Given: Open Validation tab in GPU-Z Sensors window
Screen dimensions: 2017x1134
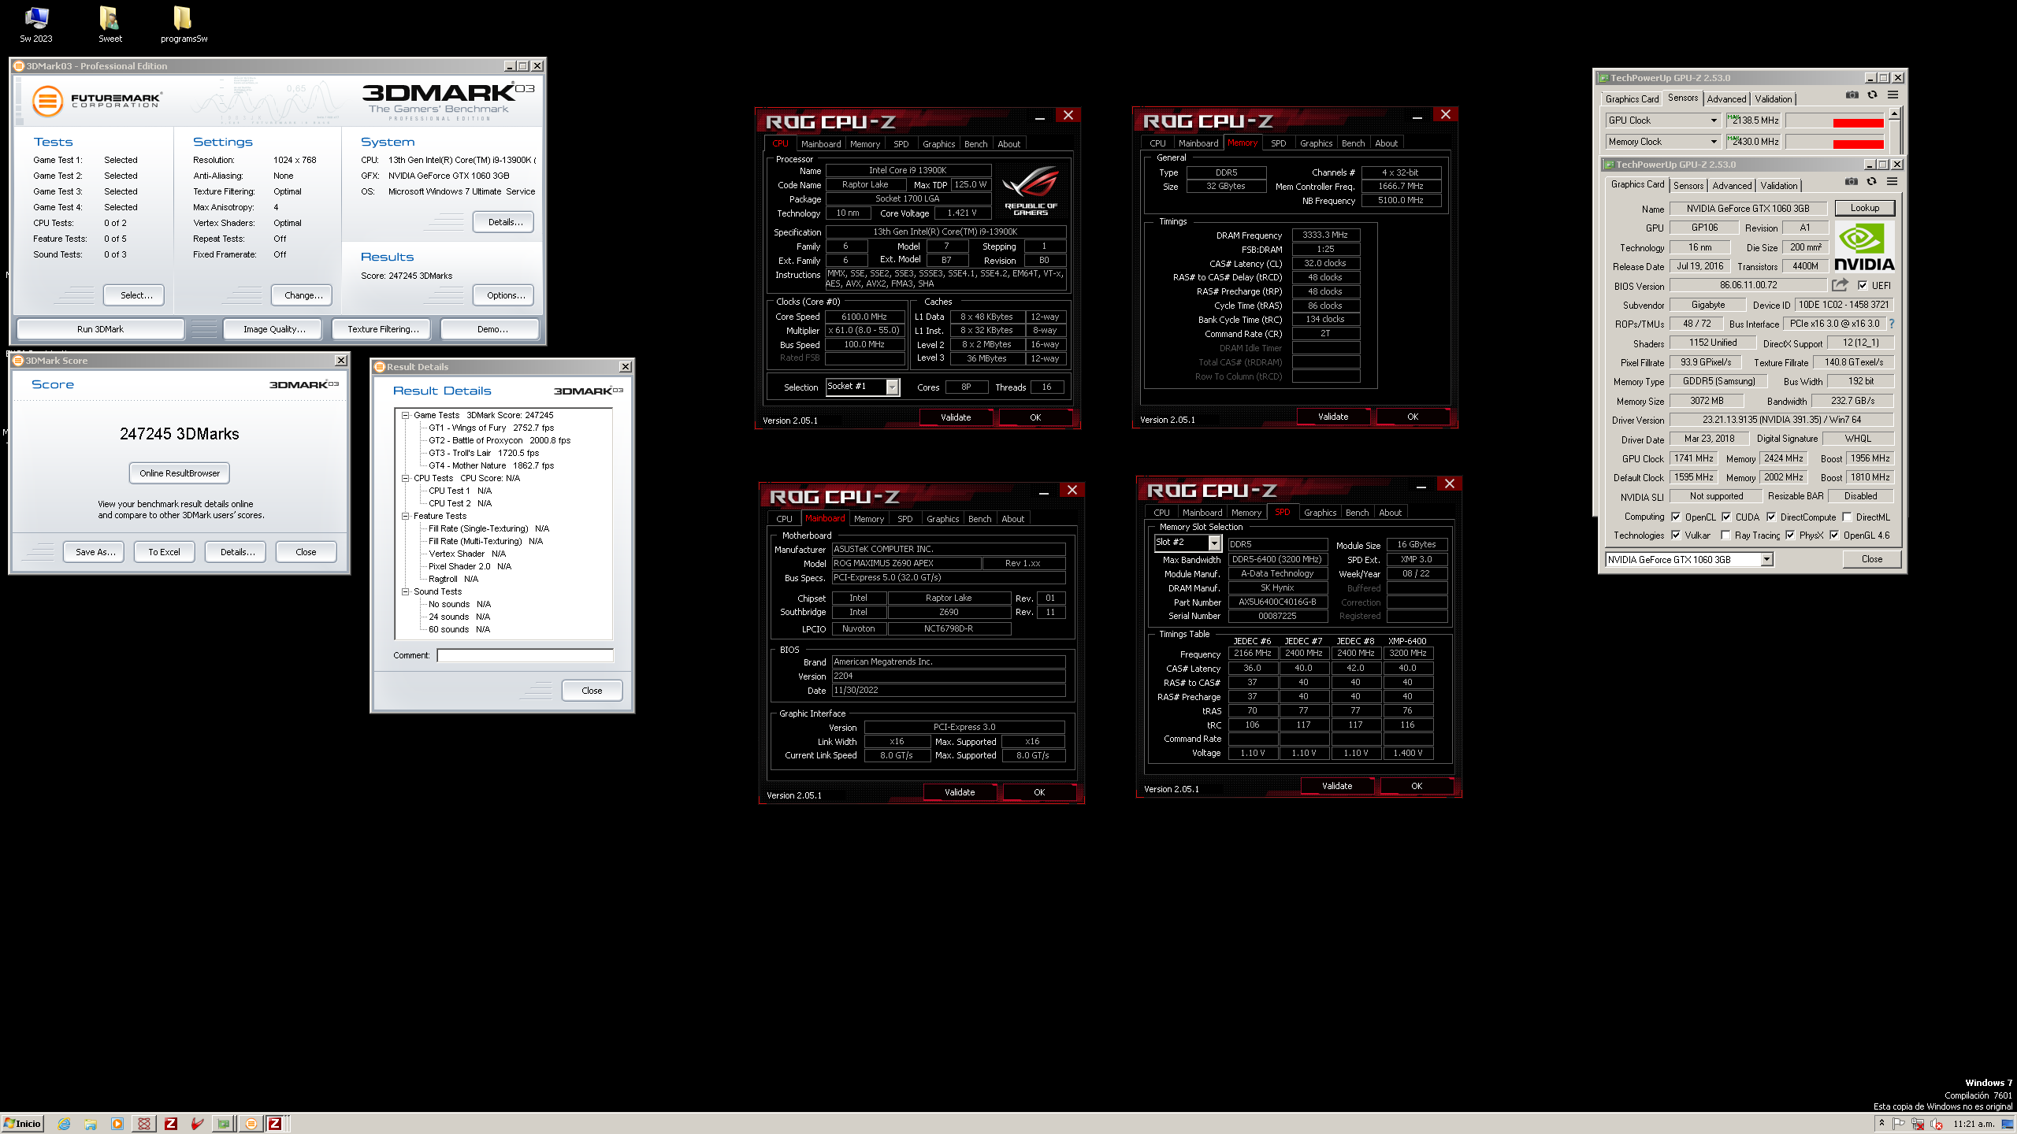Looking at the screenshot, I should (1774, 99).
